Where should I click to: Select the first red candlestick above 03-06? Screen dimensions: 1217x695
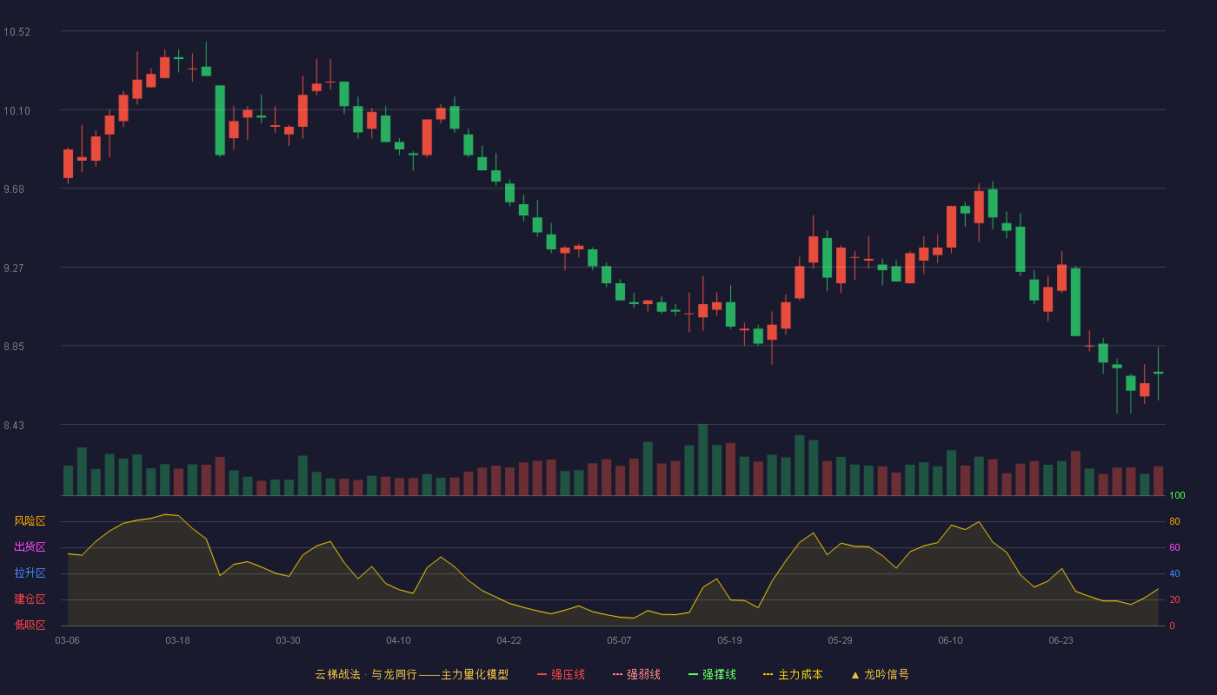click(68, 163)
